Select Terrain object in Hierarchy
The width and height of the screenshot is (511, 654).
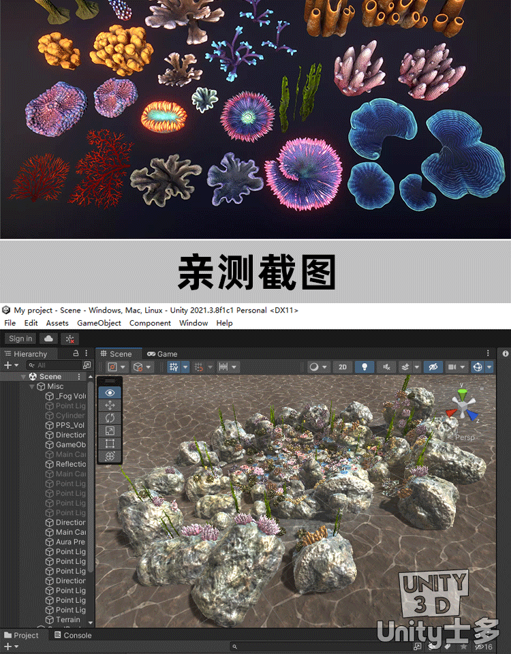(x=67, y=619)
